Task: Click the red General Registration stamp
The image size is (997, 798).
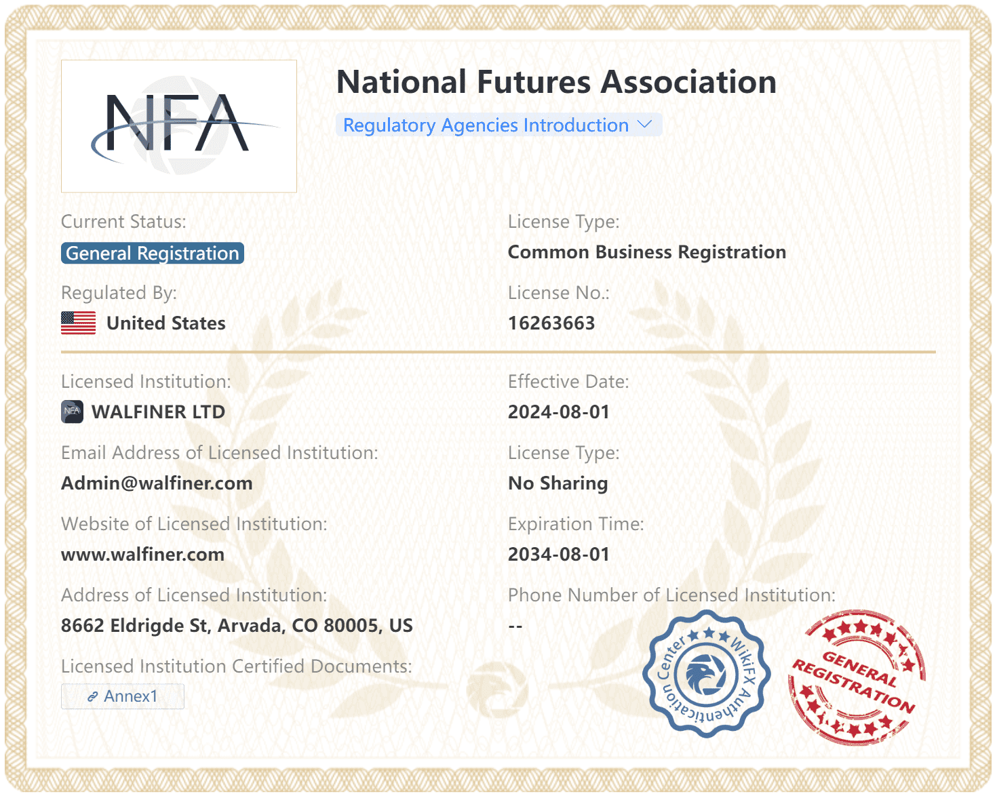Action: (856, 677)
